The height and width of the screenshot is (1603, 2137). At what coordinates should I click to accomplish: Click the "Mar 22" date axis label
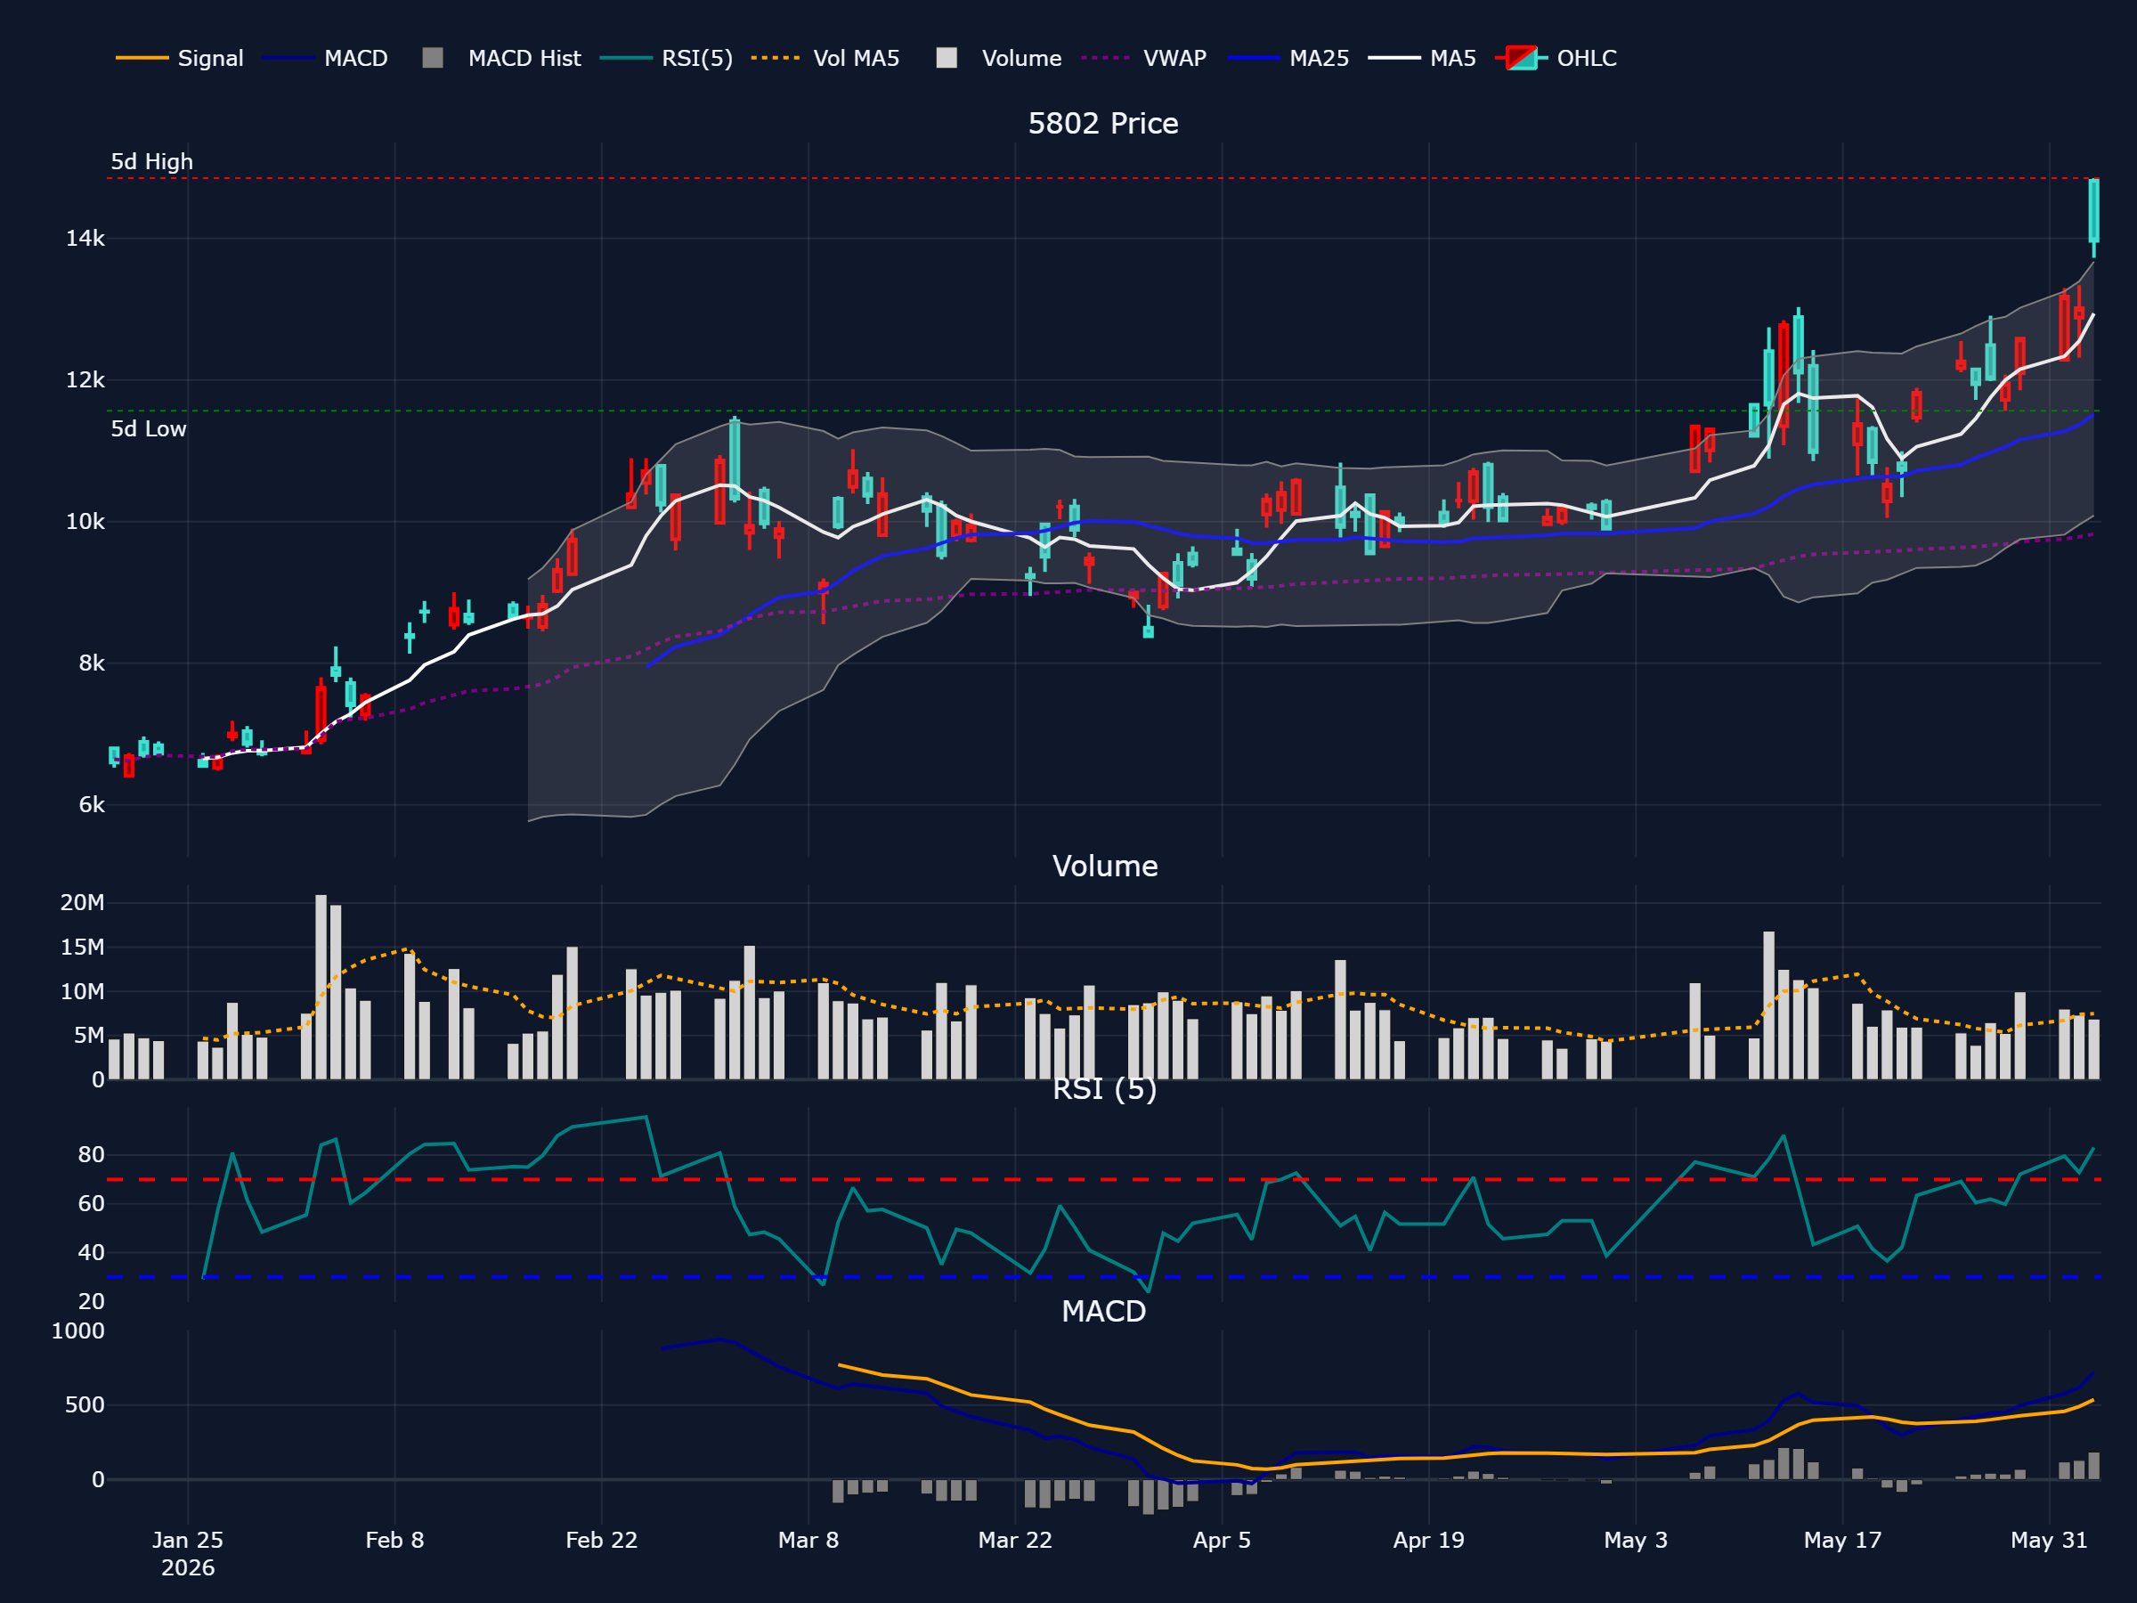1015,1540
